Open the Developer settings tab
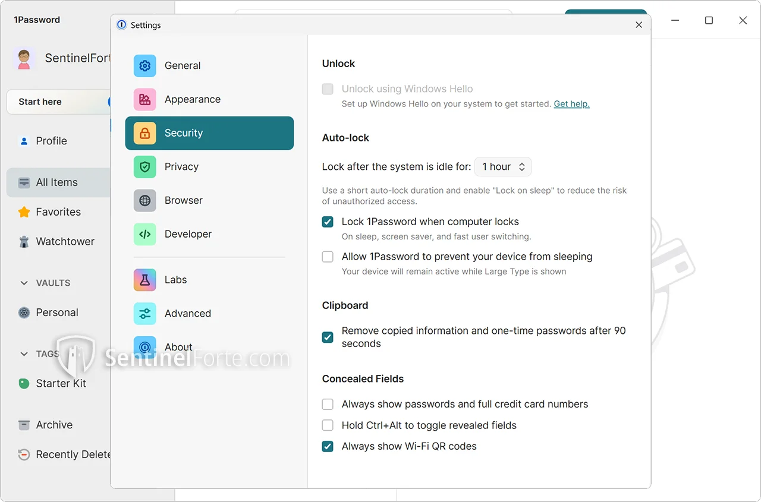Image resolution: width=761 pixels, height=502 pixels. pyautogui.click(x=209, y=234)
